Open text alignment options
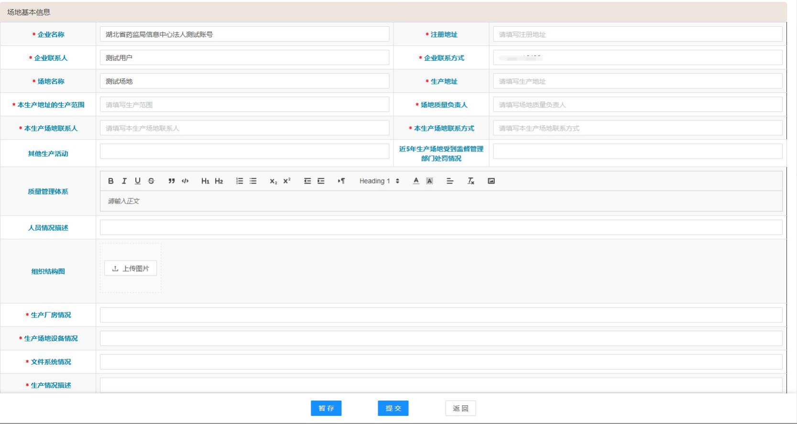The height and width of the screenshot is (424, 797). 449,181
